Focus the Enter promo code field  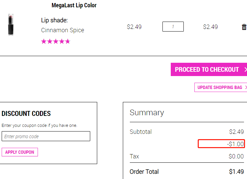tap(46, 136)
